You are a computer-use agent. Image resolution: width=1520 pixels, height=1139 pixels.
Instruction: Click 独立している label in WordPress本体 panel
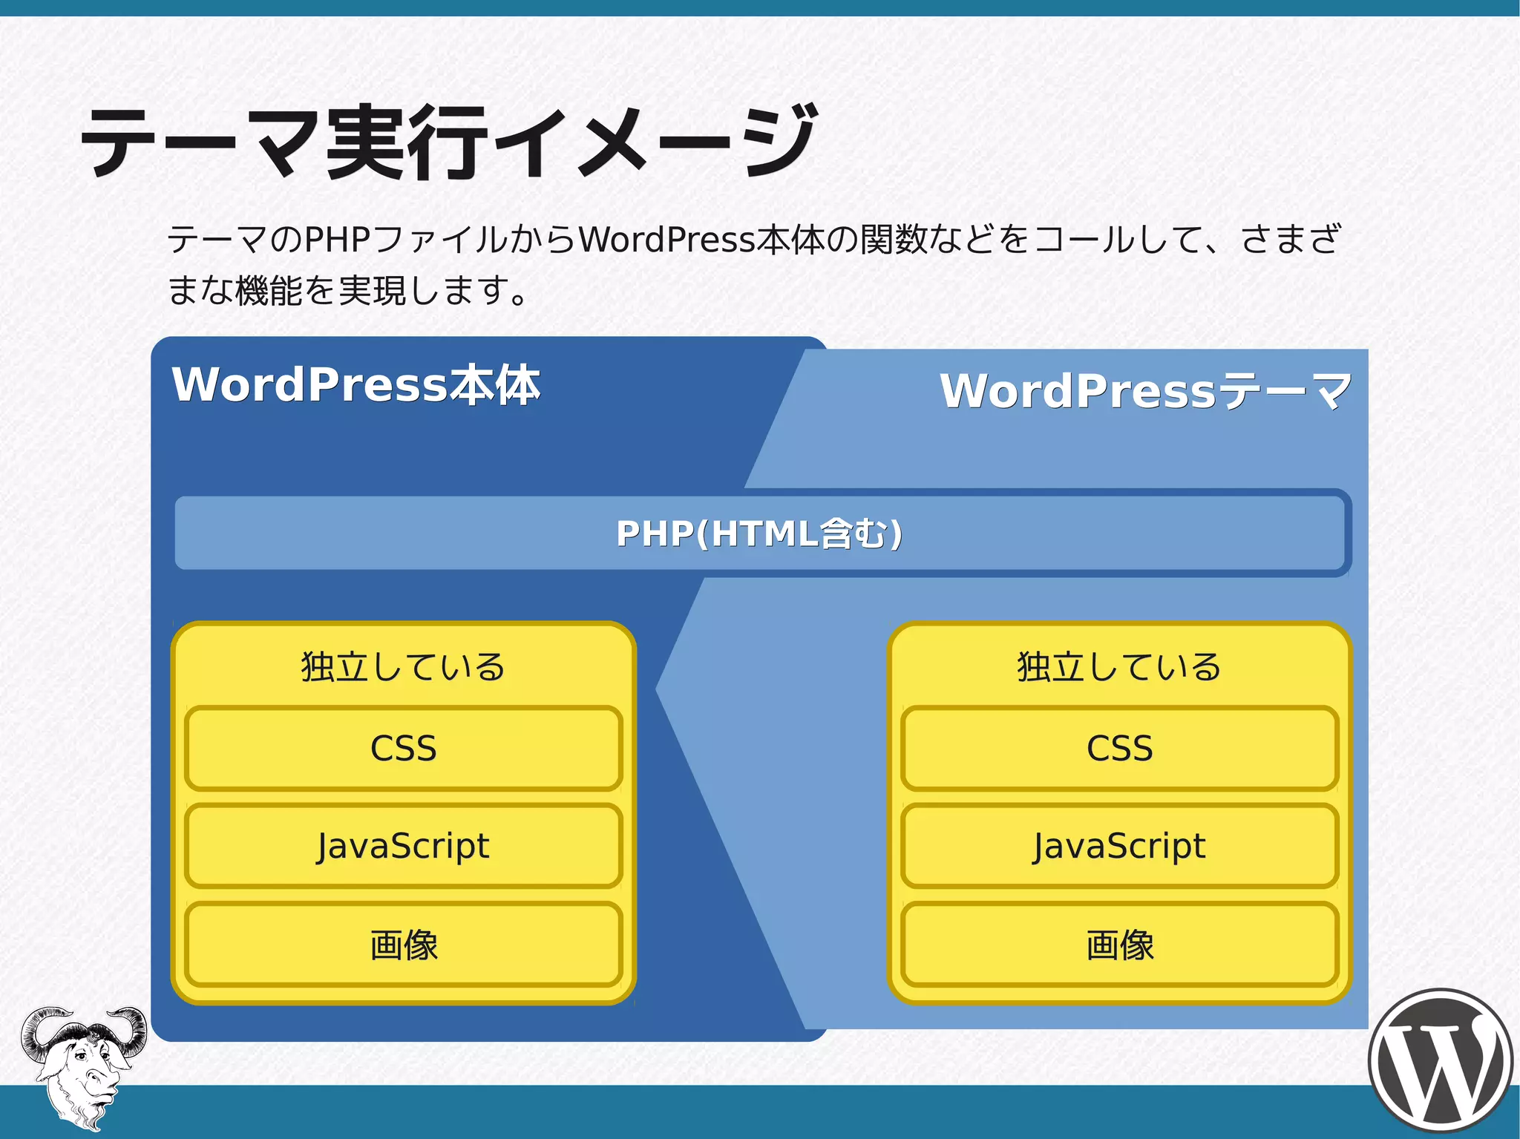[403, 666]
